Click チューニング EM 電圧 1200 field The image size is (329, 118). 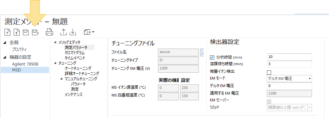tap(178, 69)
